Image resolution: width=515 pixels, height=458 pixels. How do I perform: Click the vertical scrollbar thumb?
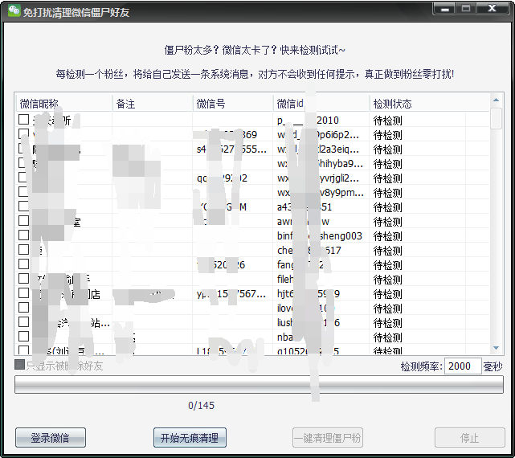pyautogui.click(x=496, y=119)
